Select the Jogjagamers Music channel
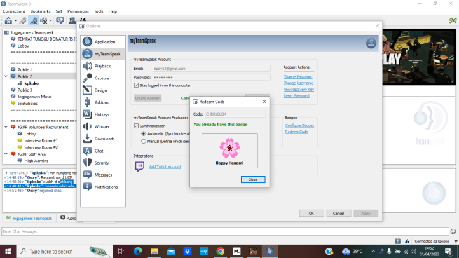 [34, 97]
